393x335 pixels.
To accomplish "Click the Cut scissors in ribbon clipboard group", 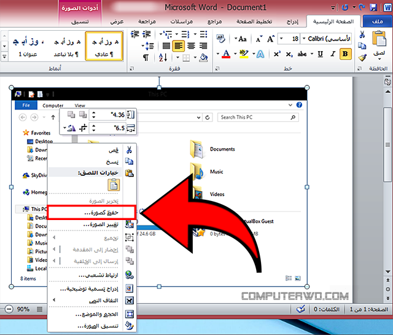I will coord(362,34).
